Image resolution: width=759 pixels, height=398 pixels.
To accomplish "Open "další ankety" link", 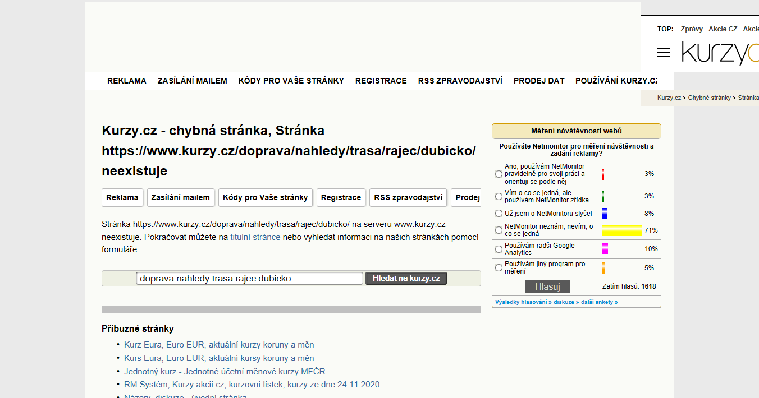I will click(x=598, y=302).
